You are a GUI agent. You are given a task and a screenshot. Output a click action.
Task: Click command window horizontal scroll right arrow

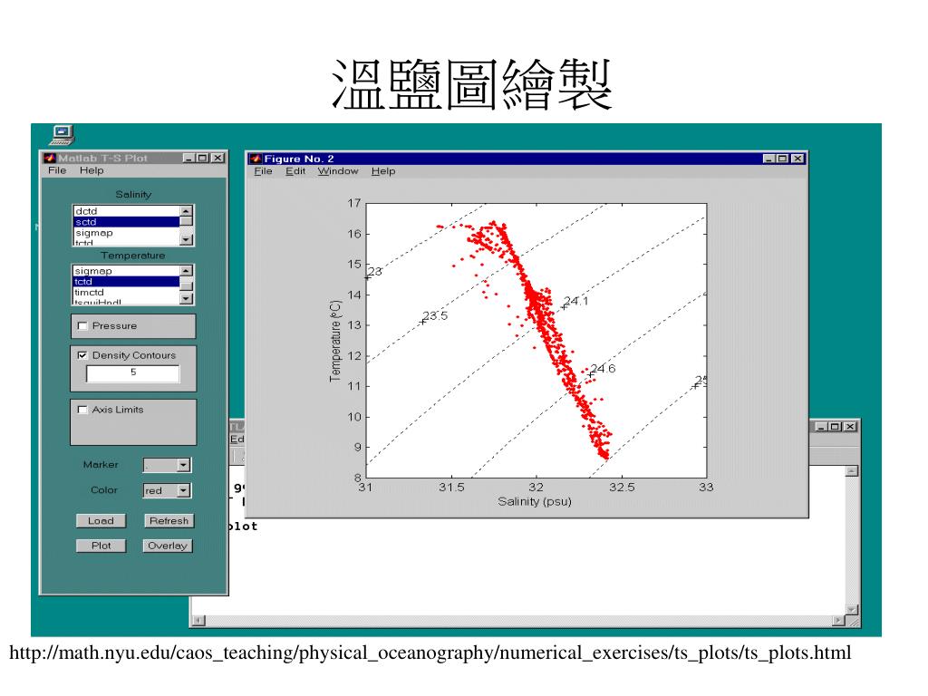coord(838,621)
